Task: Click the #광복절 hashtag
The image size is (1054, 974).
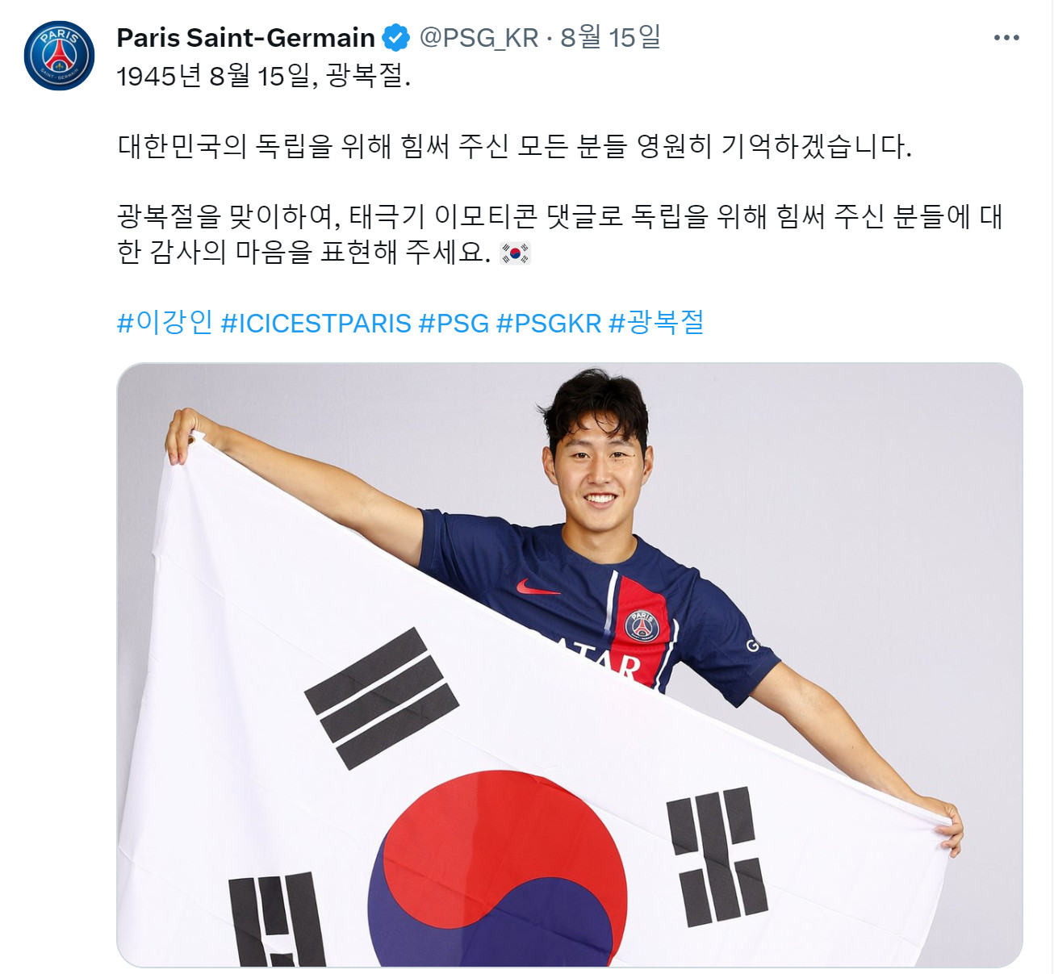Action: click(x=656, y=322)
